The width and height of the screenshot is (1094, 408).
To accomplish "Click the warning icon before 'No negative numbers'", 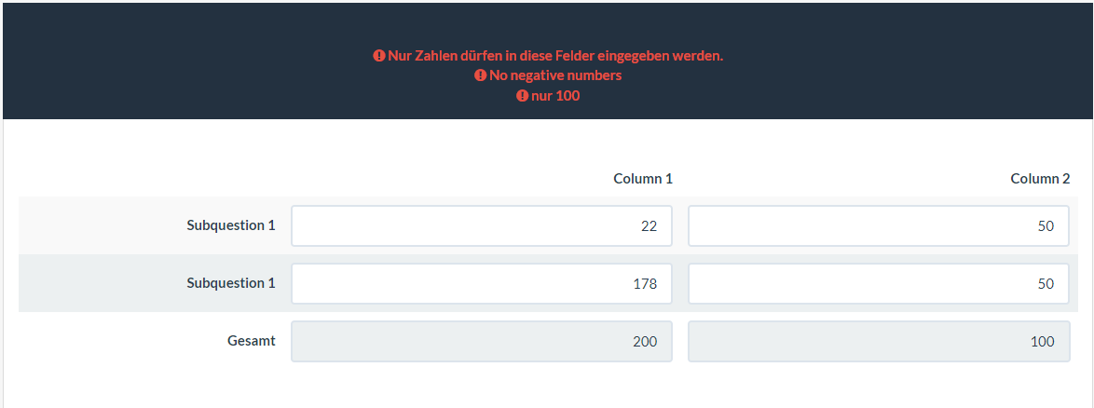I will [480, 75].
